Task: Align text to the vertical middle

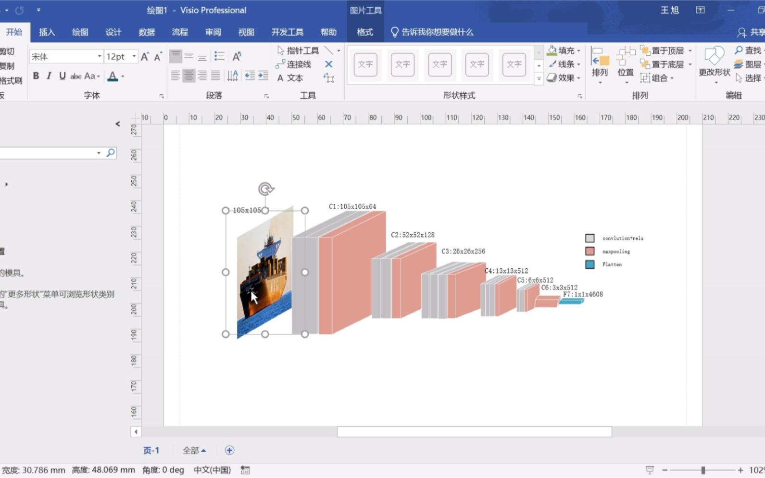Action: (189, 56)
